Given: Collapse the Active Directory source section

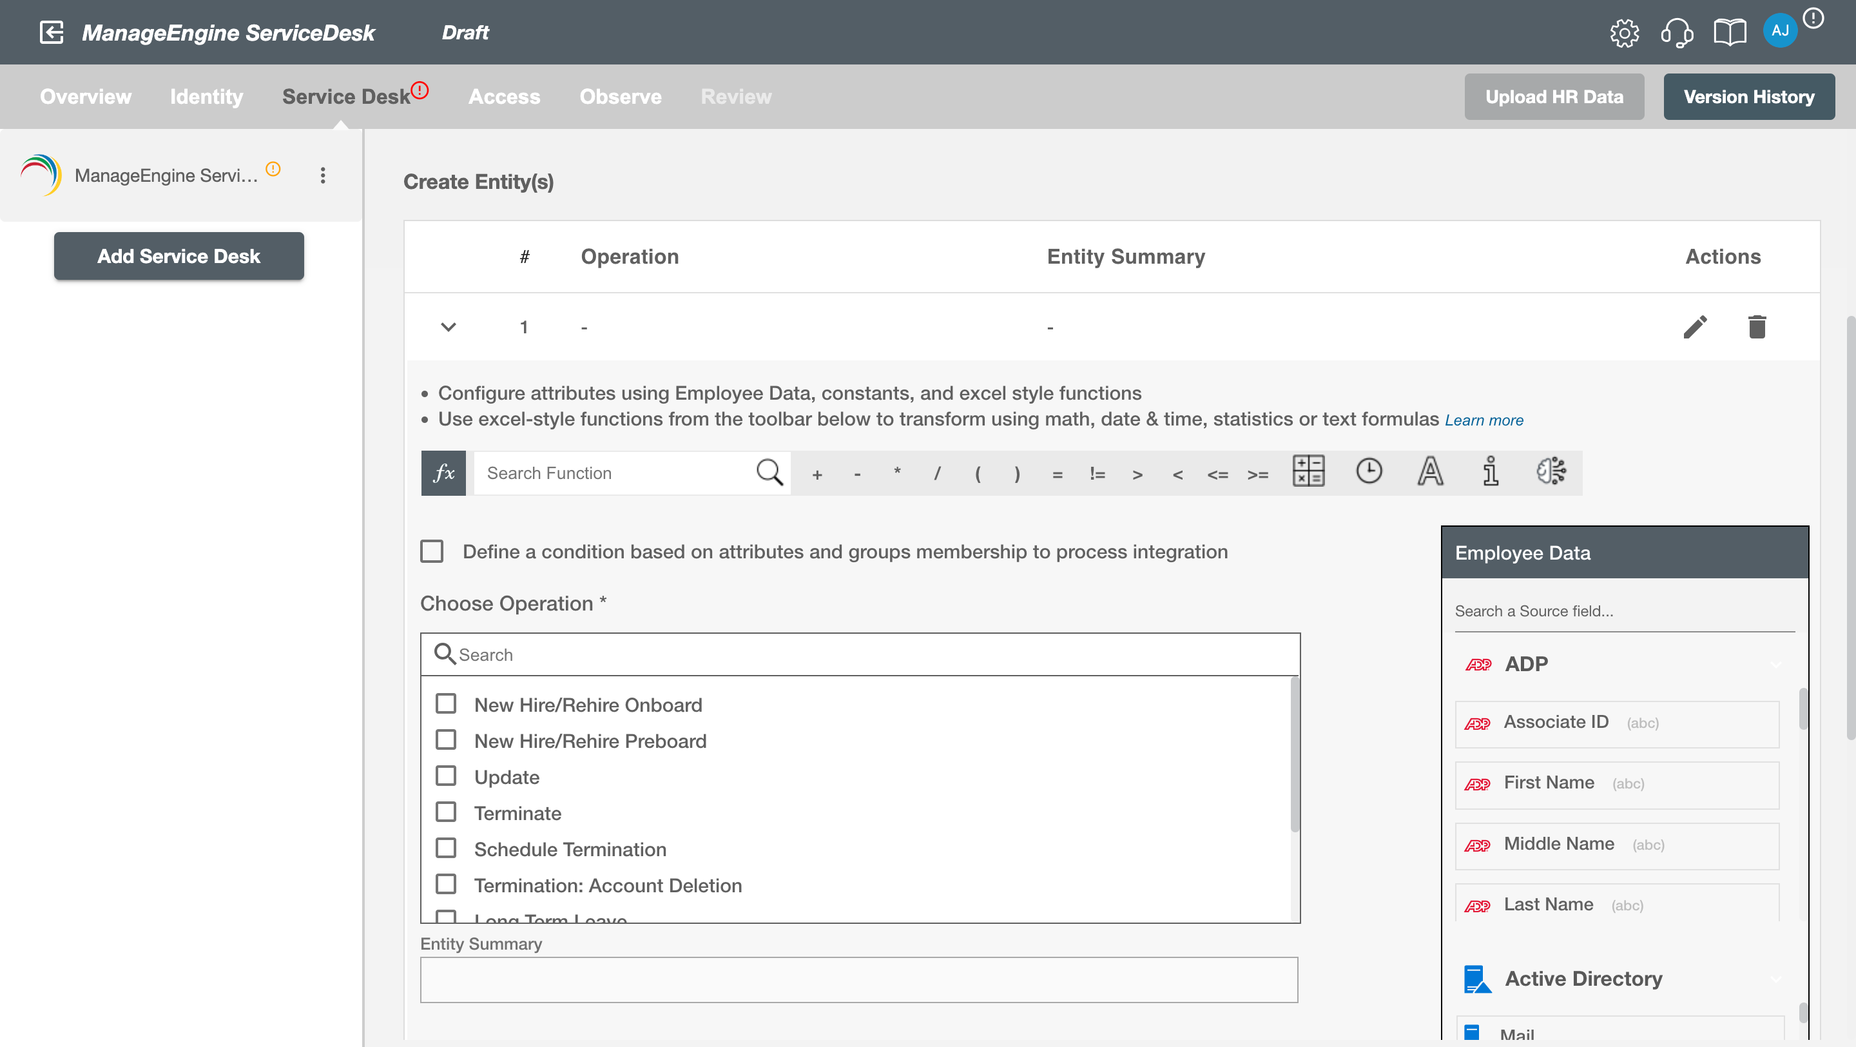Looking at the screenshot, I should pyautogui.click(x=1775, y=979).
